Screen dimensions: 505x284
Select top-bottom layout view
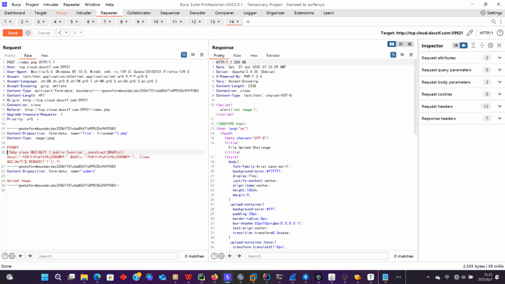click(x=400, y=44)
